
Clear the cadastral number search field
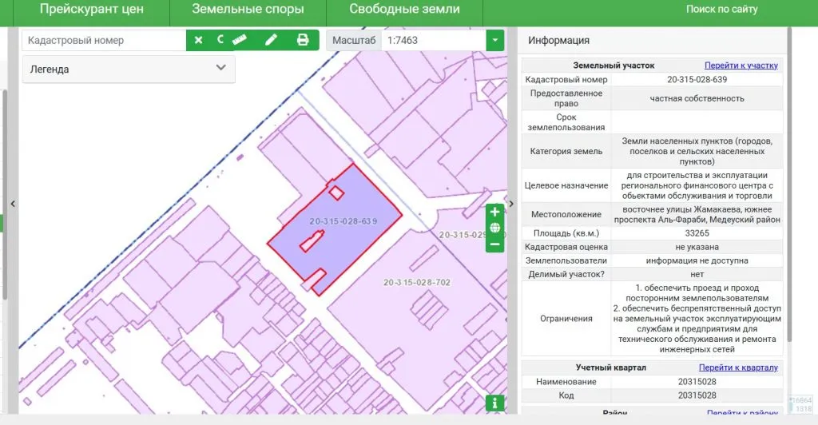198,40
